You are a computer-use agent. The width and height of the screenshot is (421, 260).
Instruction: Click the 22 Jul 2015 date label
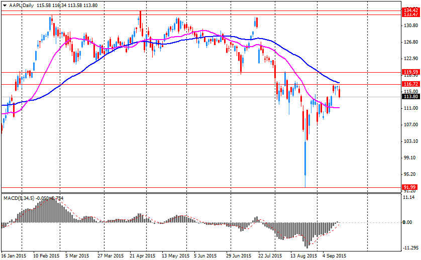pos(270,255)
